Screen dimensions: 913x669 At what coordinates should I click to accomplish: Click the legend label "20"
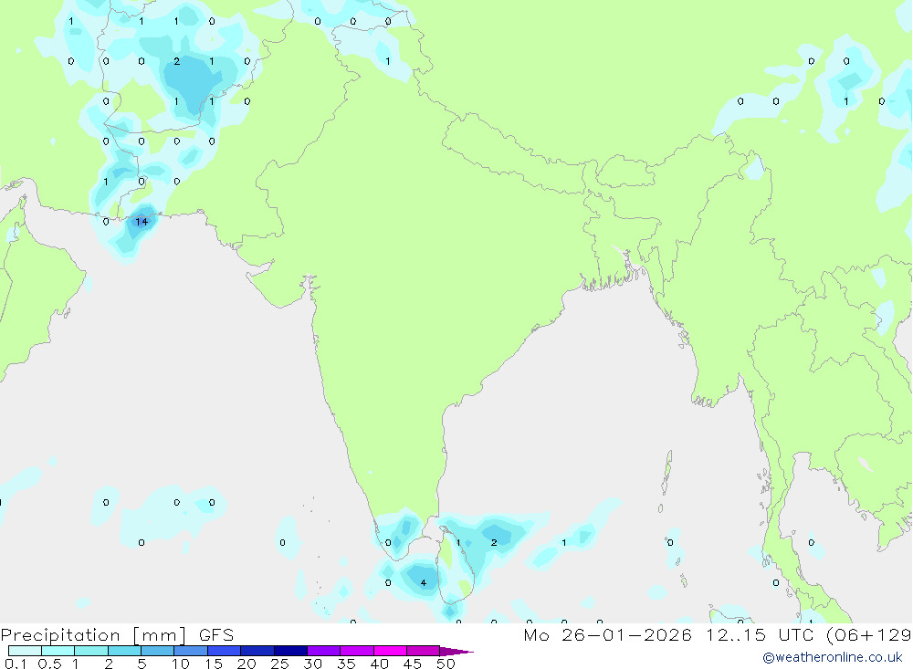coord(247,664)
